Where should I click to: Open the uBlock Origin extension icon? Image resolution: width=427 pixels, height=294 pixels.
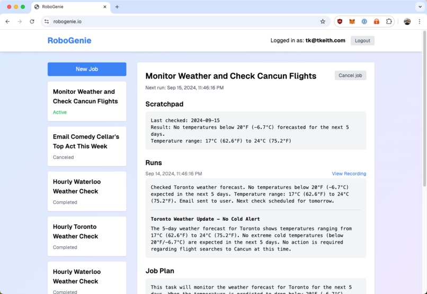[340, 22]
